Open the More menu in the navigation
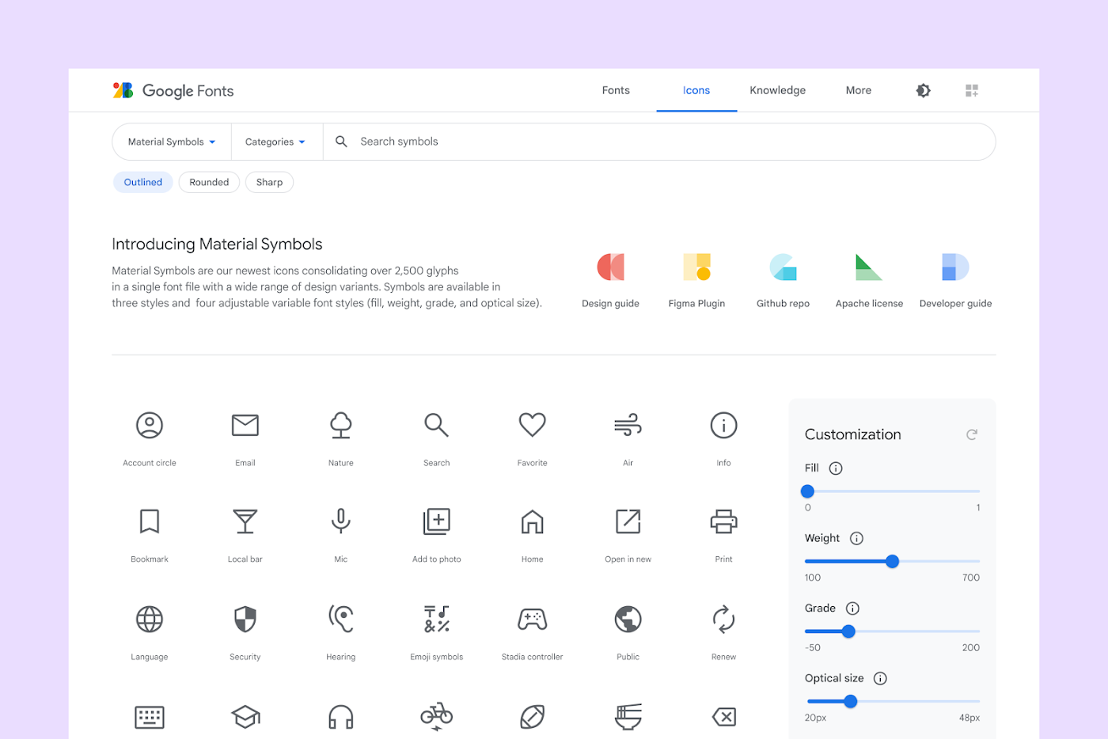The width and height of the screenshot is (1108, 739). tap(858, 89)
